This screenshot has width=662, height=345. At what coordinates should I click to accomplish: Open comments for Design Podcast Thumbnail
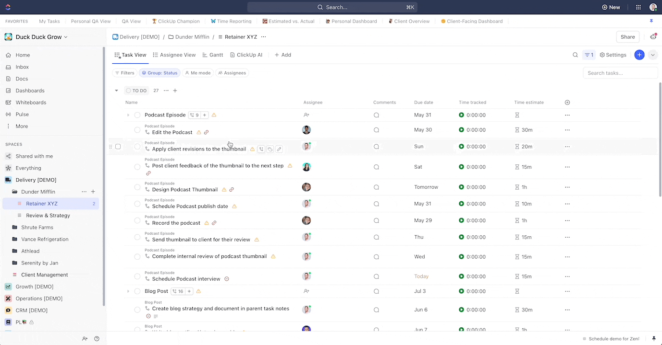[x=376, y=187]
